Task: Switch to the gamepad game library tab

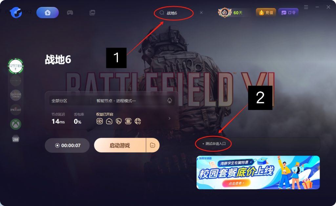Action: 70,13
